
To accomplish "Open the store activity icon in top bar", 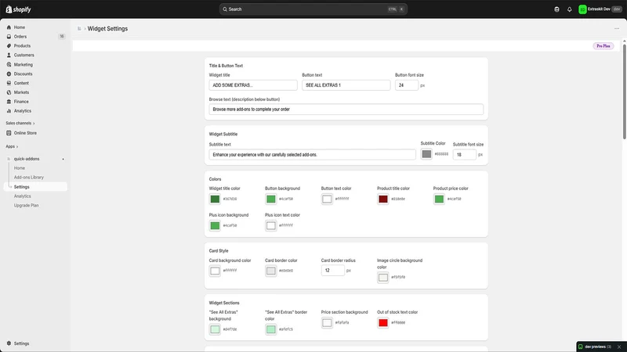I will (556, 9).
